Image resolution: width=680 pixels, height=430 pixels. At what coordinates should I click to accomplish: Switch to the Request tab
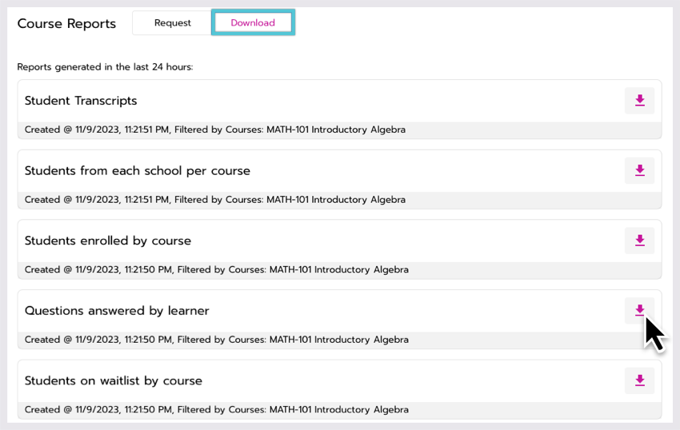point(172,22)
